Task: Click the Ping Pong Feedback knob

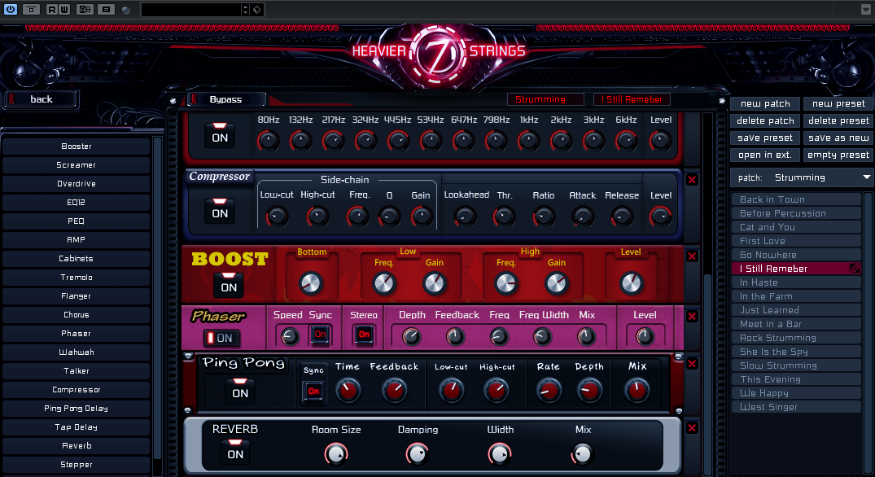Action: [395, 391]
